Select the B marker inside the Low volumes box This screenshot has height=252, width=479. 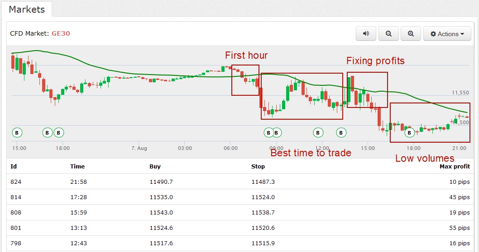coord(409,133)
